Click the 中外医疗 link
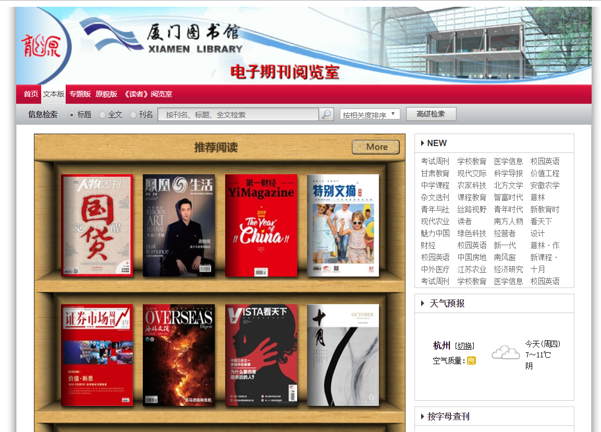The image size is (601, 432). point(435,269)
